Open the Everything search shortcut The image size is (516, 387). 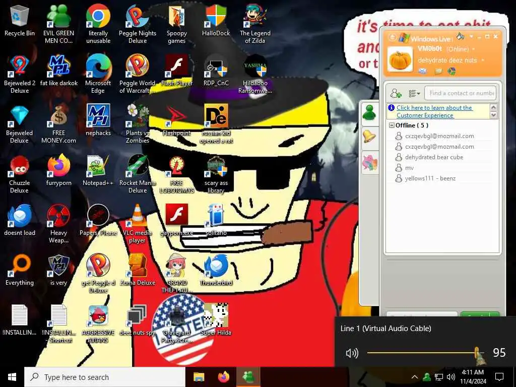pyautogui.click(x=20, y=270)
